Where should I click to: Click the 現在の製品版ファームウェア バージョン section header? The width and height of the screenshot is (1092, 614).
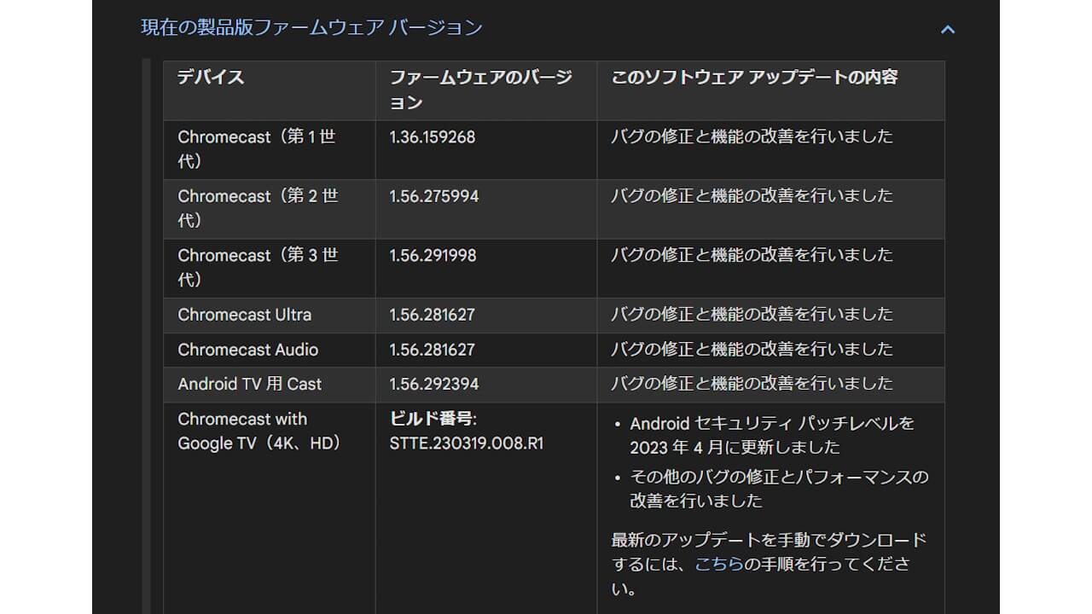[x=309, y=27]
